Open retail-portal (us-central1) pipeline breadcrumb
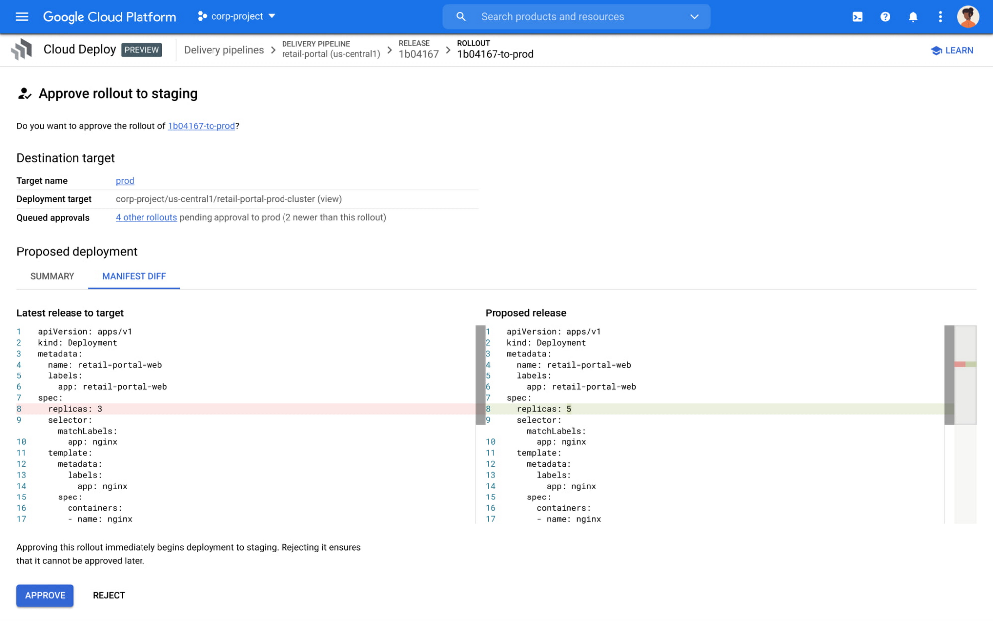Screen dimensions: 993x621 (x=331, y=49)
